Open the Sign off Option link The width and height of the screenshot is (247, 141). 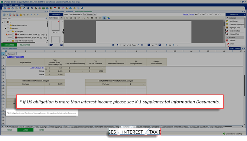click(x=188, y=15)
